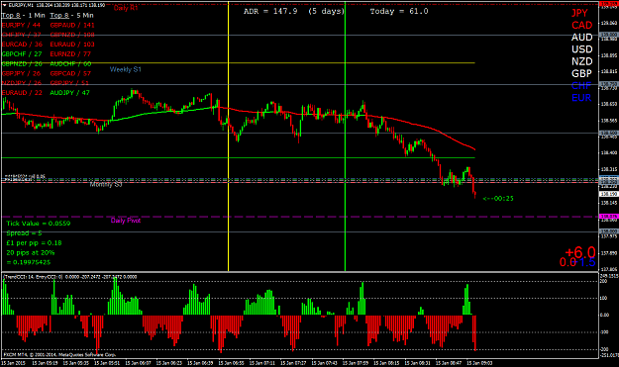Select the 'GBPAUD / 141' row
Image resolution: width=619 pixels, height=367 pixels.
[x=72, y=25]
